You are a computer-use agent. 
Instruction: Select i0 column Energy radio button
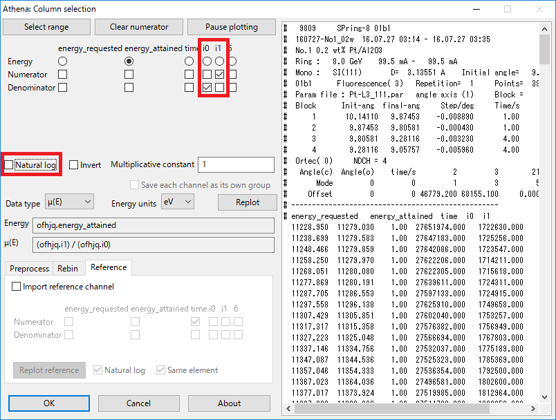(207, 61)
